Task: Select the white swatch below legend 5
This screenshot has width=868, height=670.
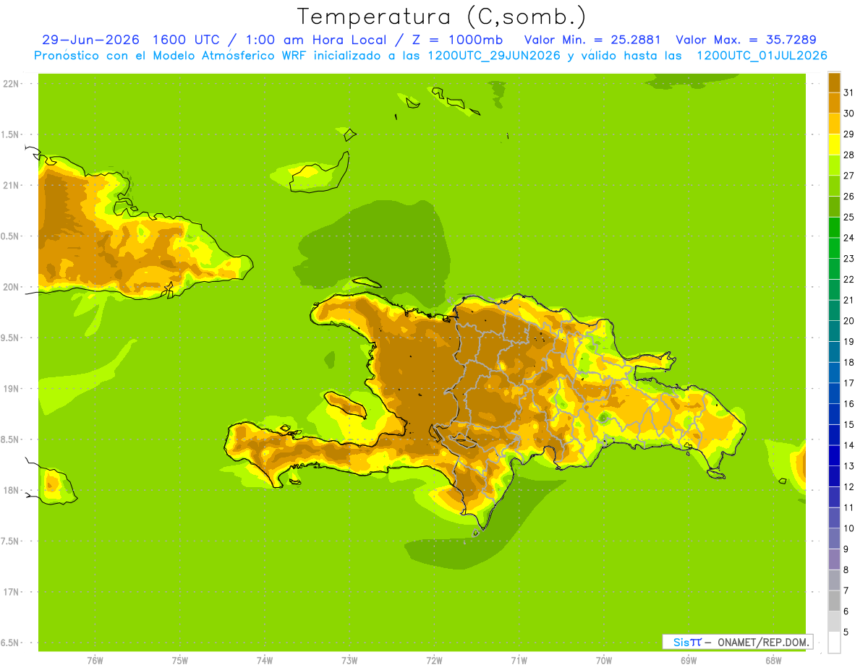Action: coord(834,643)
